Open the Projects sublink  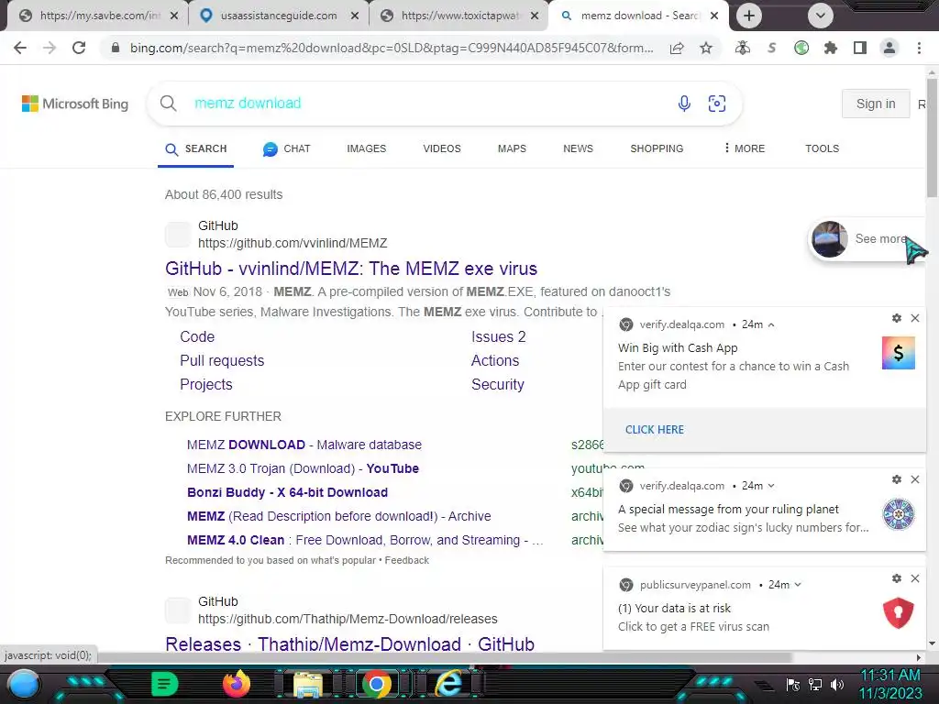[206, 384]
